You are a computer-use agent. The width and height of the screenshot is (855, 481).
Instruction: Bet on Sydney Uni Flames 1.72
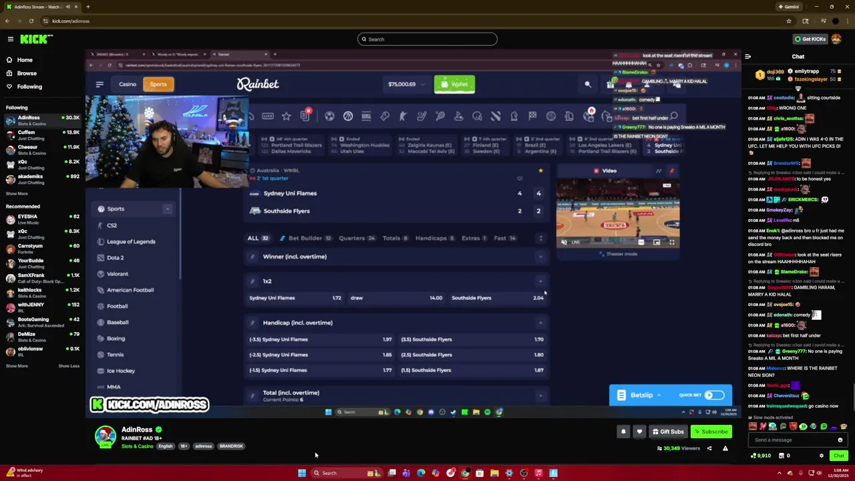[x=295, y=298]
